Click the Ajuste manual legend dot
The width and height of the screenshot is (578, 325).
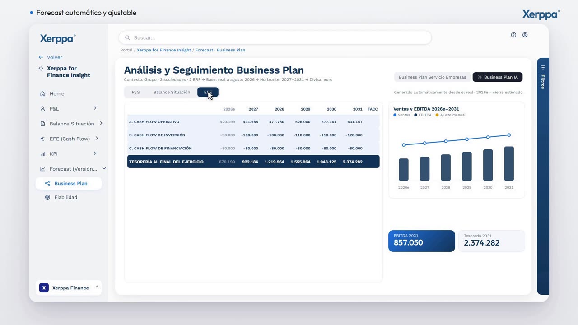(x=437, y=115)
